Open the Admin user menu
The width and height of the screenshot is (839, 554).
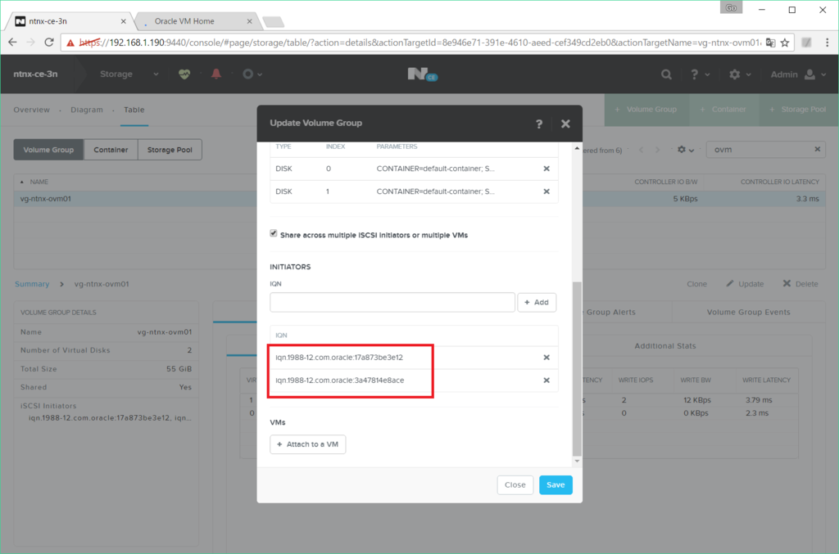[798, 74]
